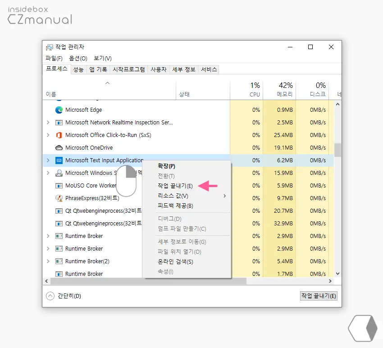The height and width of the screenshot is (348, 383).
Task: Click the sort arrow above the 이름 column
Action: (x=107, y=83)
